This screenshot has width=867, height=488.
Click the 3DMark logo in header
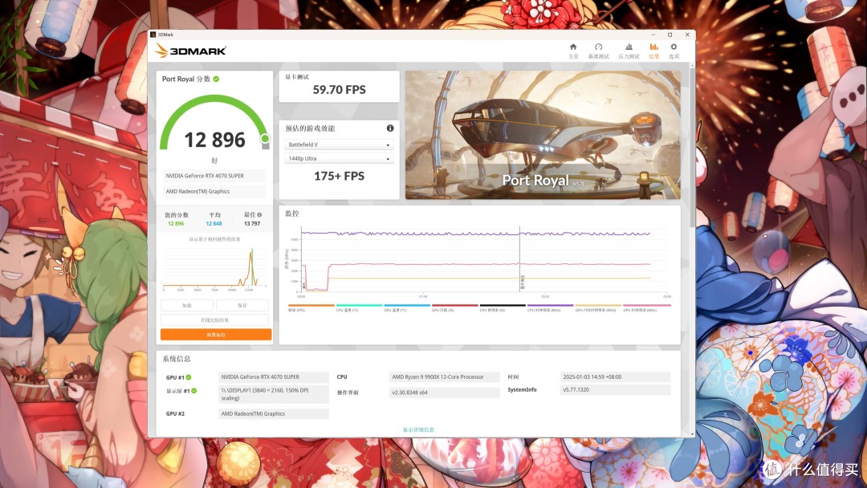(190, 51)
